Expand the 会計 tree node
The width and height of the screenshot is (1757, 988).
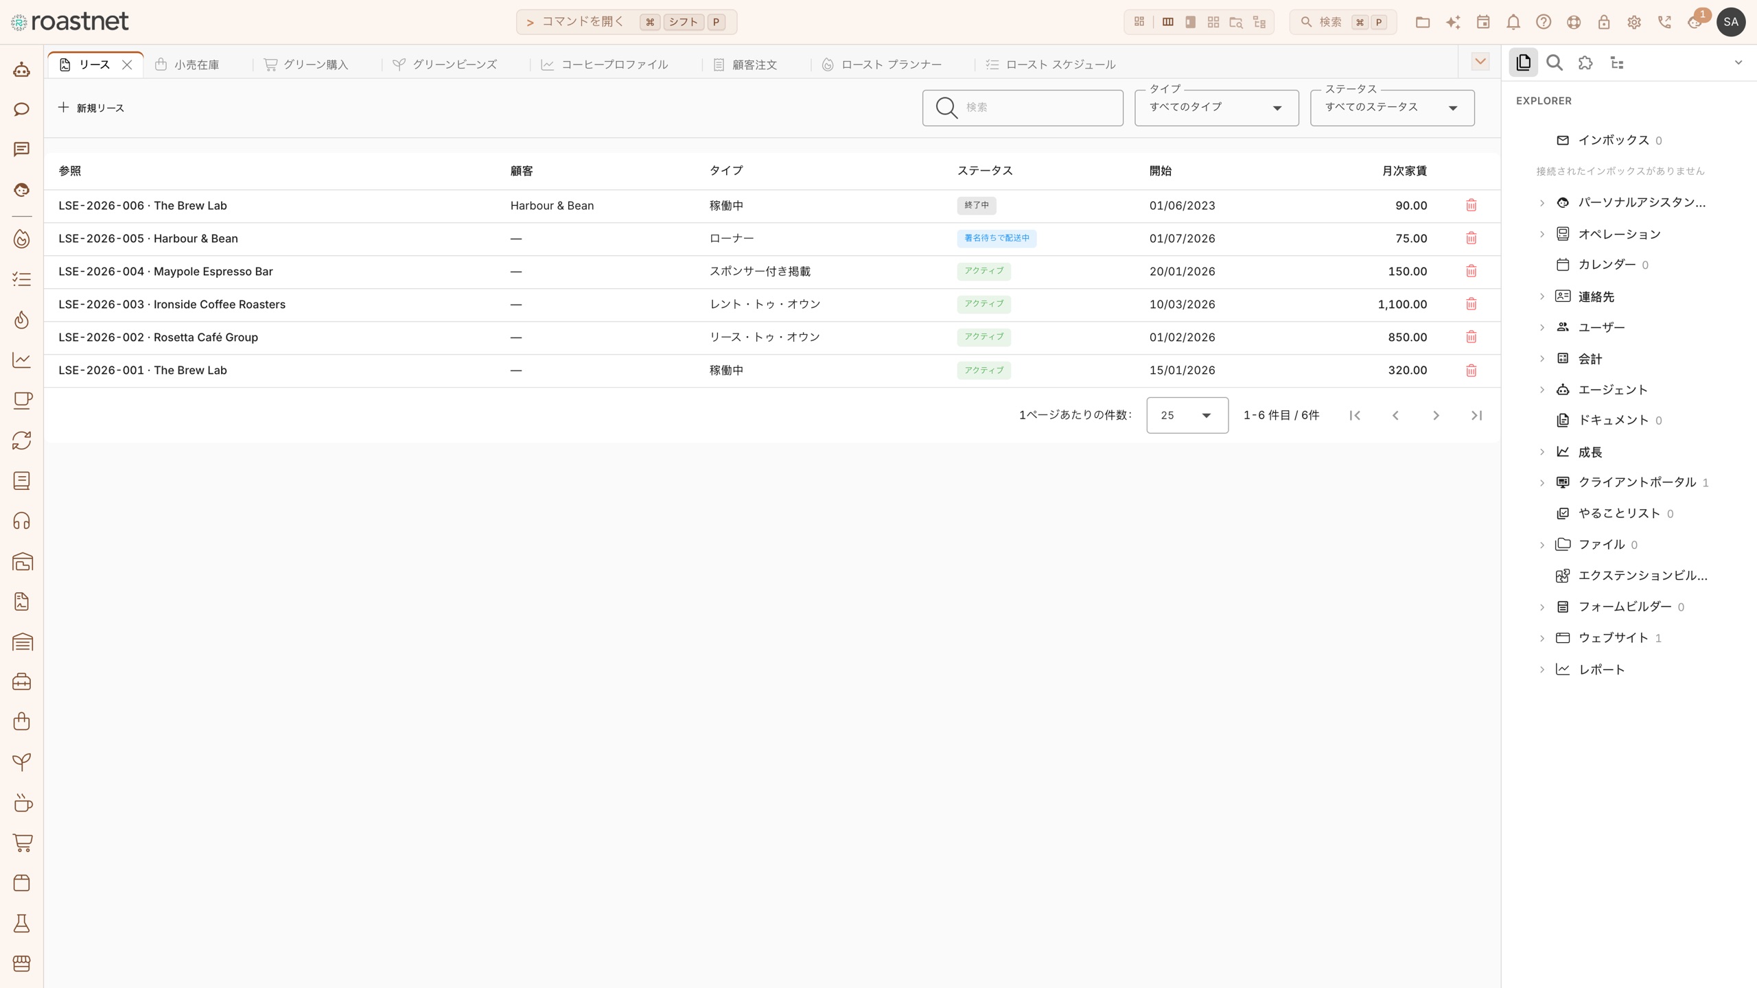coord(1542,358)
